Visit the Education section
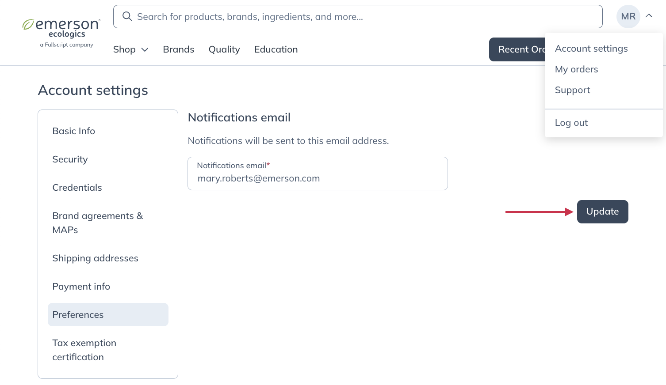Screen dimensions: 666x385 click(276, 49)
